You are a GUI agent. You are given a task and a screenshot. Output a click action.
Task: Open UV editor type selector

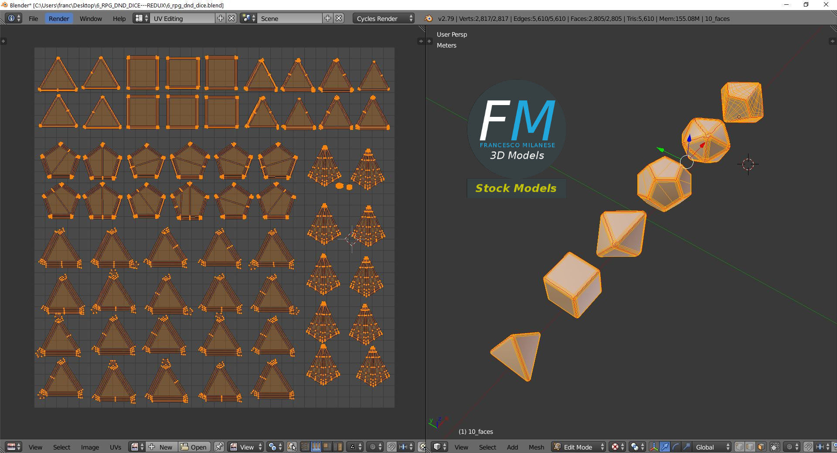[14, 447]
